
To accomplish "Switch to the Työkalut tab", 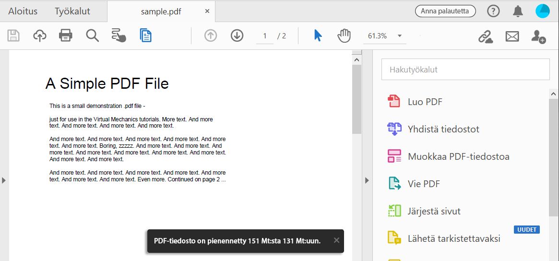I will click(x=72, y=12).
